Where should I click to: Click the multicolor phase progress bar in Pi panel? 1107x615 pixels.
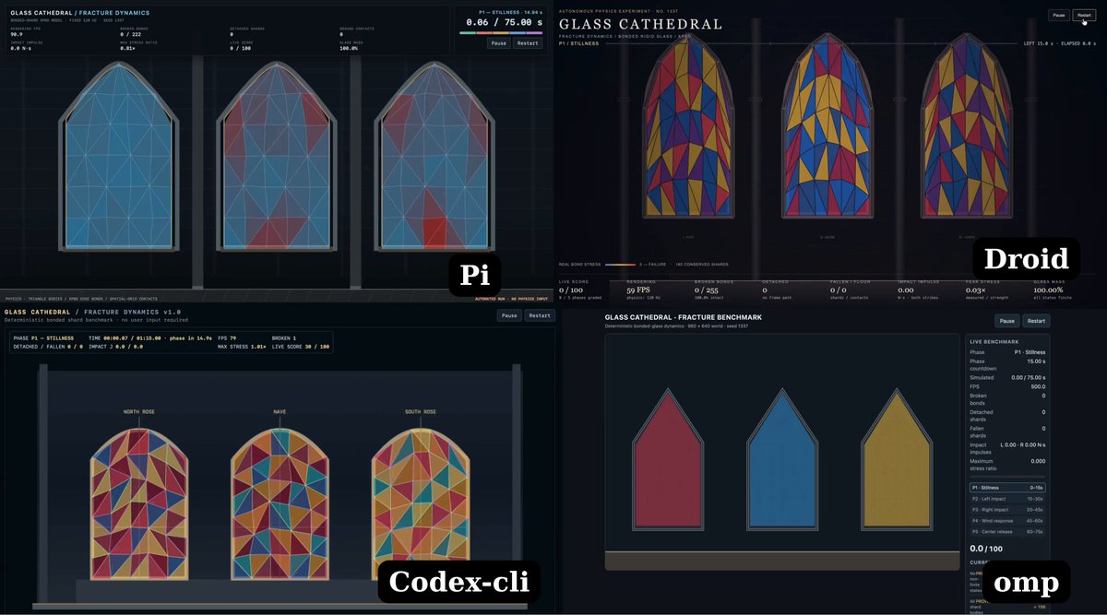501,32
